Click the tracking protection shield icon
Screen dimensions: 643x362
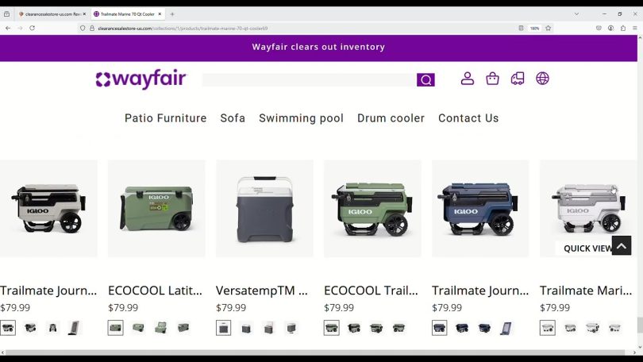[x=83, y=29]
